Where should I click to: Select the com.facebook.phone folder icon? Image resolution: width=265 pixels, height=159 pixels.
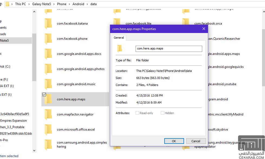pyautogui.click(x=48, y=39)
